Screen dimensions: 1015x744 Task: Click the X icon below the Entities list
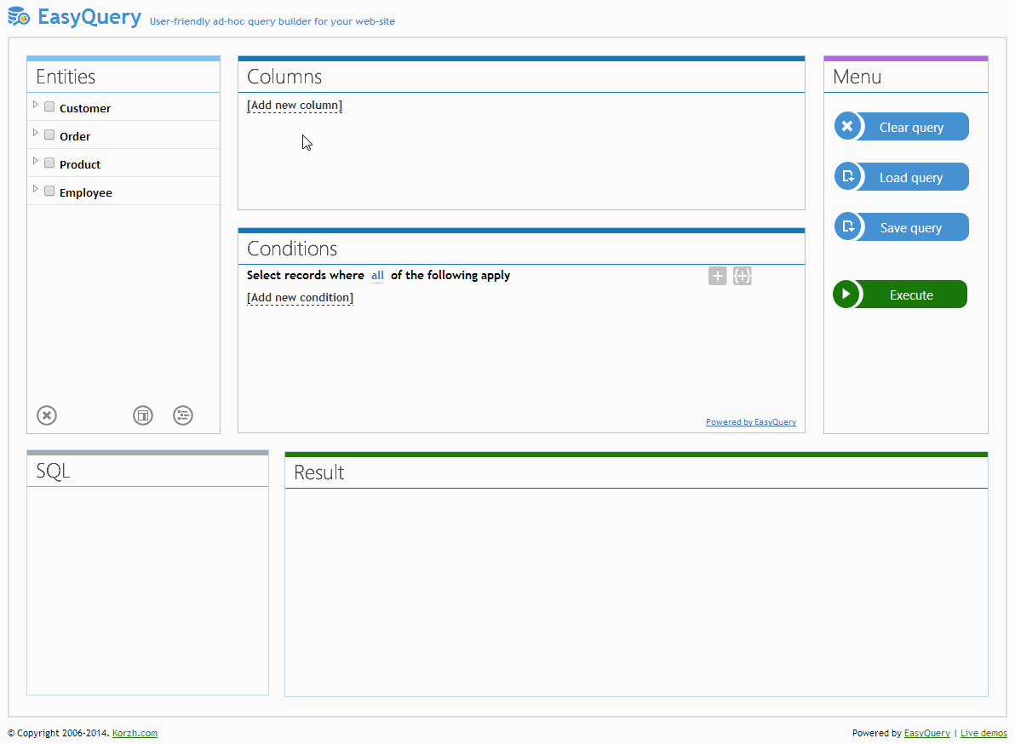(46, 415)
